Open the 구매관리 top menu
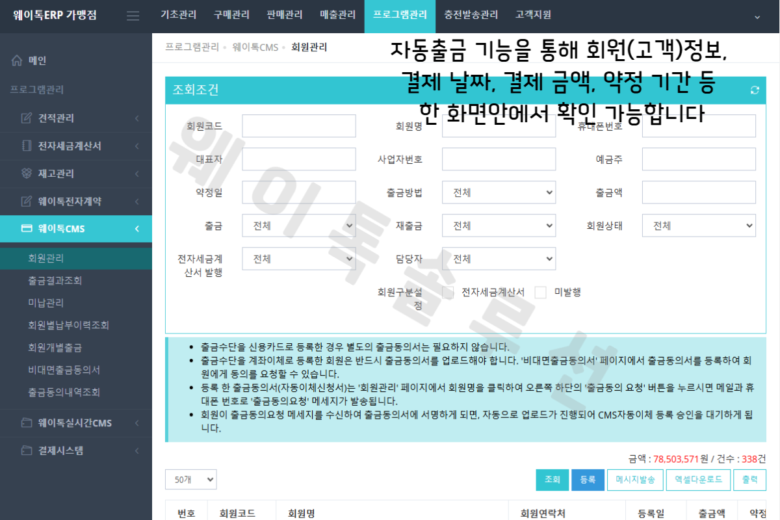Image resolution: width=780 pixels, height=520 pixels. pos(231,16)
